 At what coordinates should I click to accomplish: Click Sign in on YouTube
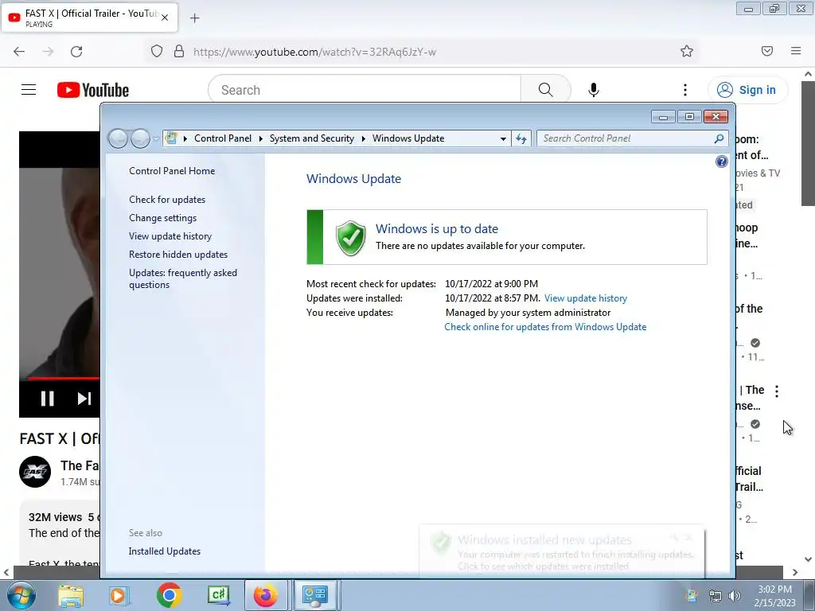click(x=747, y=90)
